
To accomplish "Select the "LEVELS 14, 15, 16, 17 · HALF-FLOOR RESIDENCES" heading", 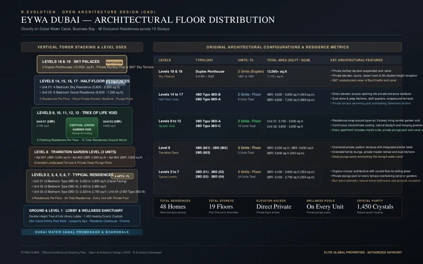I will pyautogui.click(x=85, y=81).
